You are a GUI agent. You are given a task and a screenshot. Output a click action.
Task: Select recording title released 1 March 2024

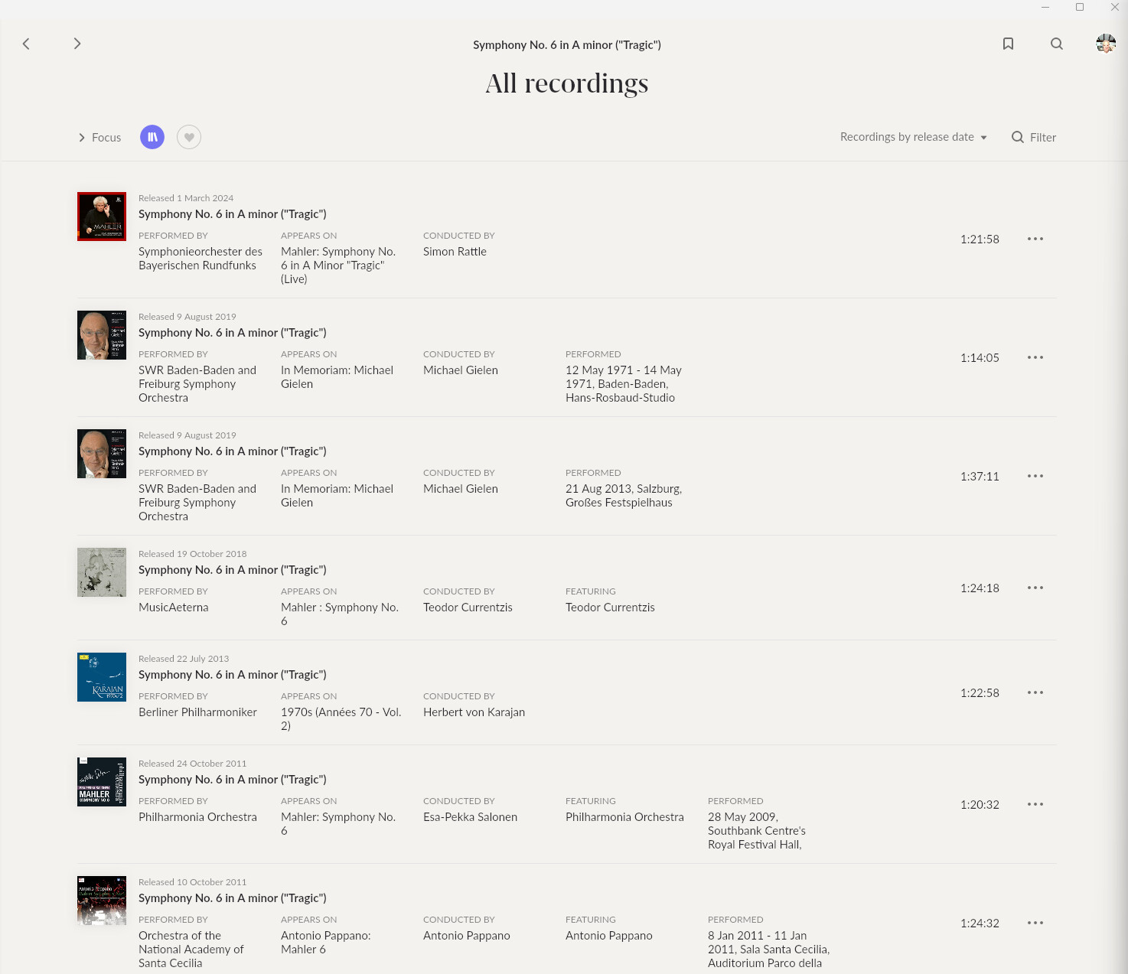[x=233, y=214]
